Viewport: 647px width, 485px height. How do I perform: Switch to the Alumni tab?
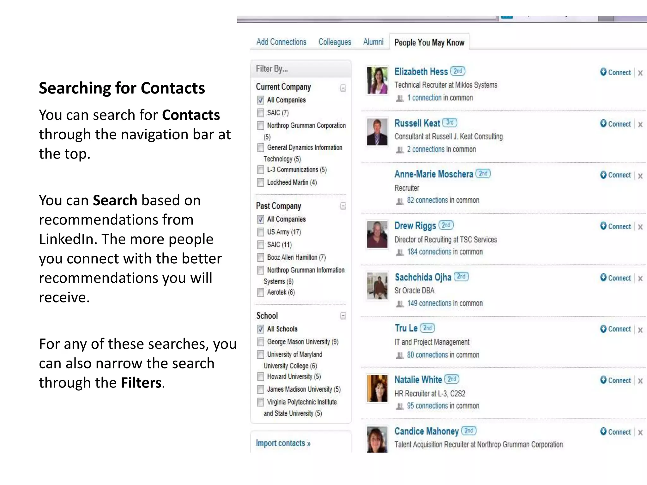pyautogui.click(x=373, y=42)
